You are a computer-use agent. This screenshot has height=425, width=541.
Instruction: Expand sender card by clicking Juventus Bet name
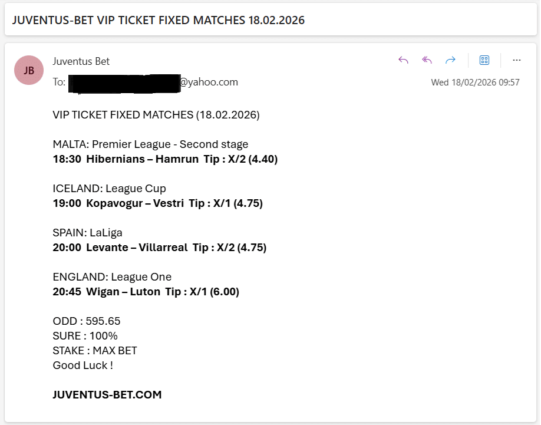coord(81,61)
